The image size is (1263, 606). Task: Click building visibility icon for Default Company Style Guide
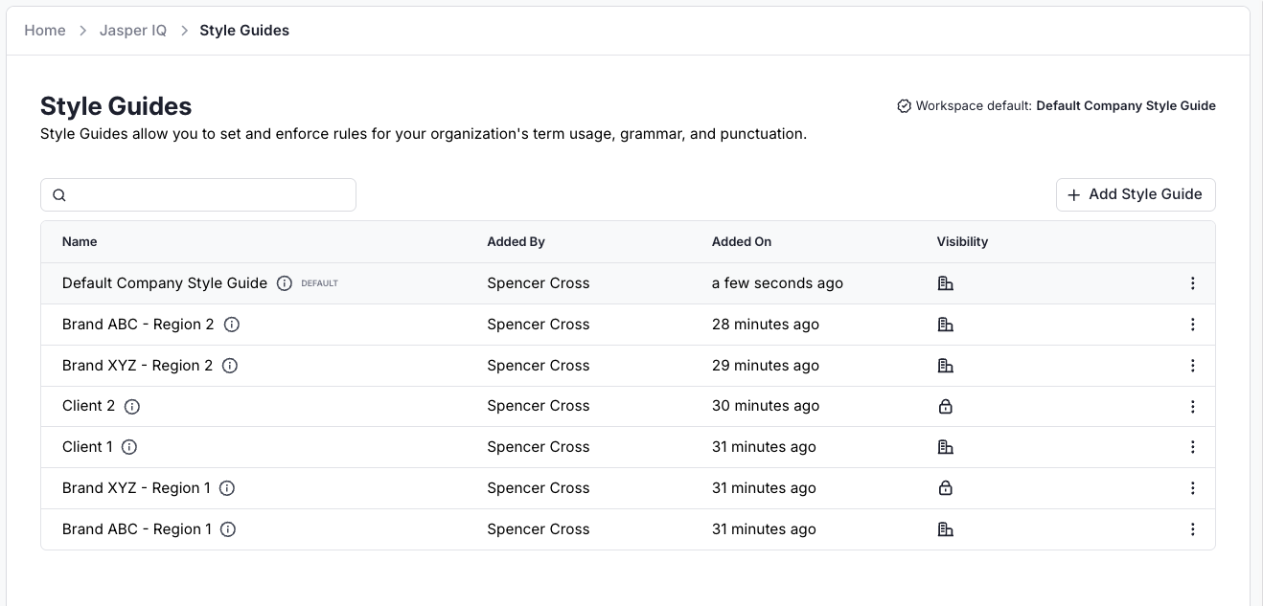pyautogui.click(x=945, y=283)
